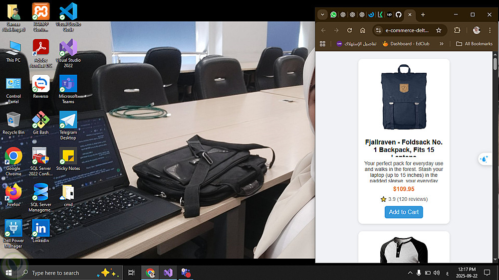Open the Chrome profile avatar
Screen dimensions: 499x280
tap(477, 30)
